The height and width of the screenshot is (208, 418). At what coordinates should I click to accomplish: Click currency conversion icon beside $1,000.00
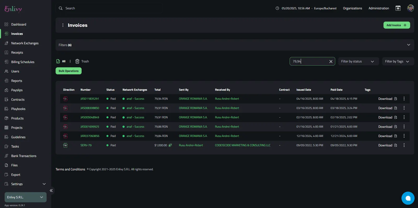click(x=170, y=145)
